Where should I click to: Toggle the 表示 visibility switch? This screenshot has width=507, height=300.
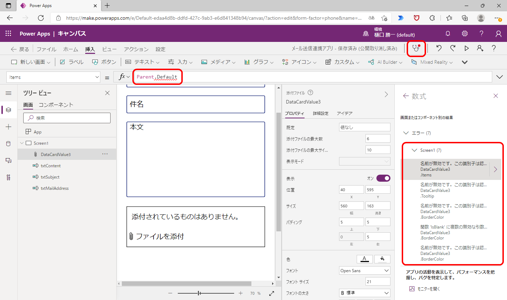pyautogui.click(x=383, y=178)
